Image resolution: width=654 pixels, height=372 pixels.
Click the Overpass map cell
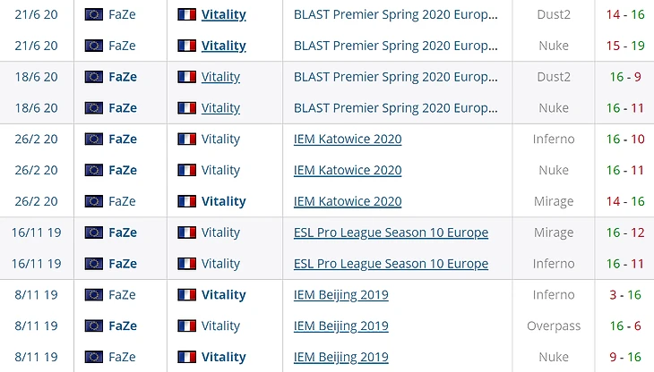(554, 326)
